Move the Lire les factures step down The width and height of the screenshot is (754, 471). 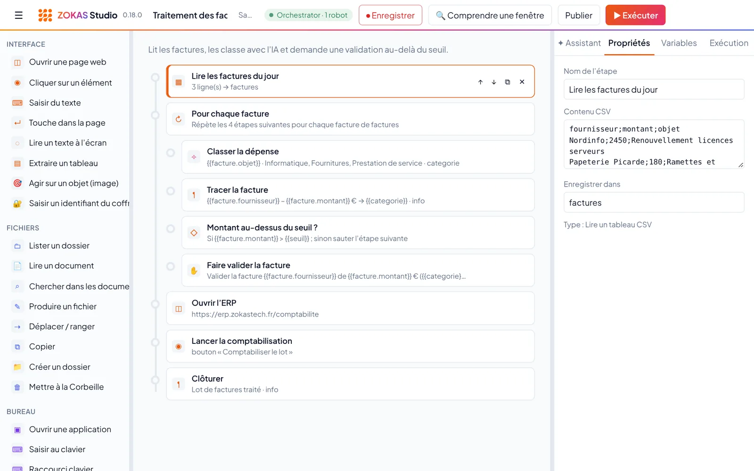[494, 82]
